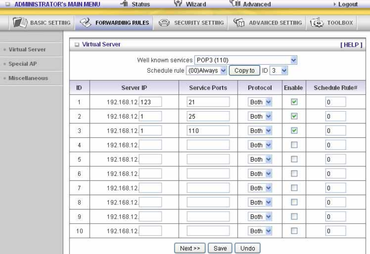Screen dimensions: 370x254
Task: Open the Schedule rule dropdown
Action: tap(206, 71)
